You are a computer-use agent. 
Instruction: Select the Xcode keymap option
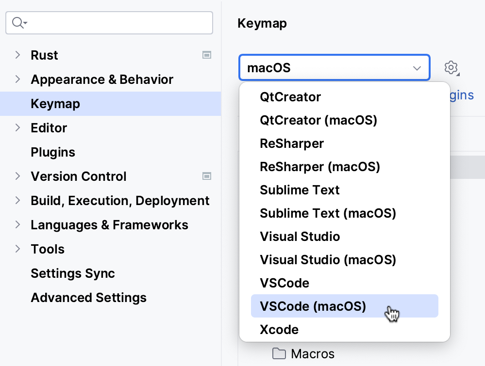click(279, 329)
